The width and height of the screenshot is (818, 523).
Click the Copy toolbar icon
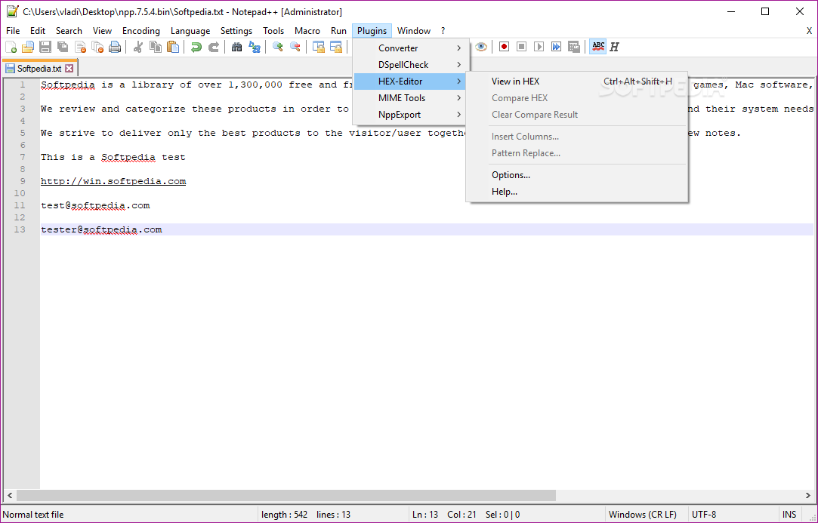tap(156, 47)
